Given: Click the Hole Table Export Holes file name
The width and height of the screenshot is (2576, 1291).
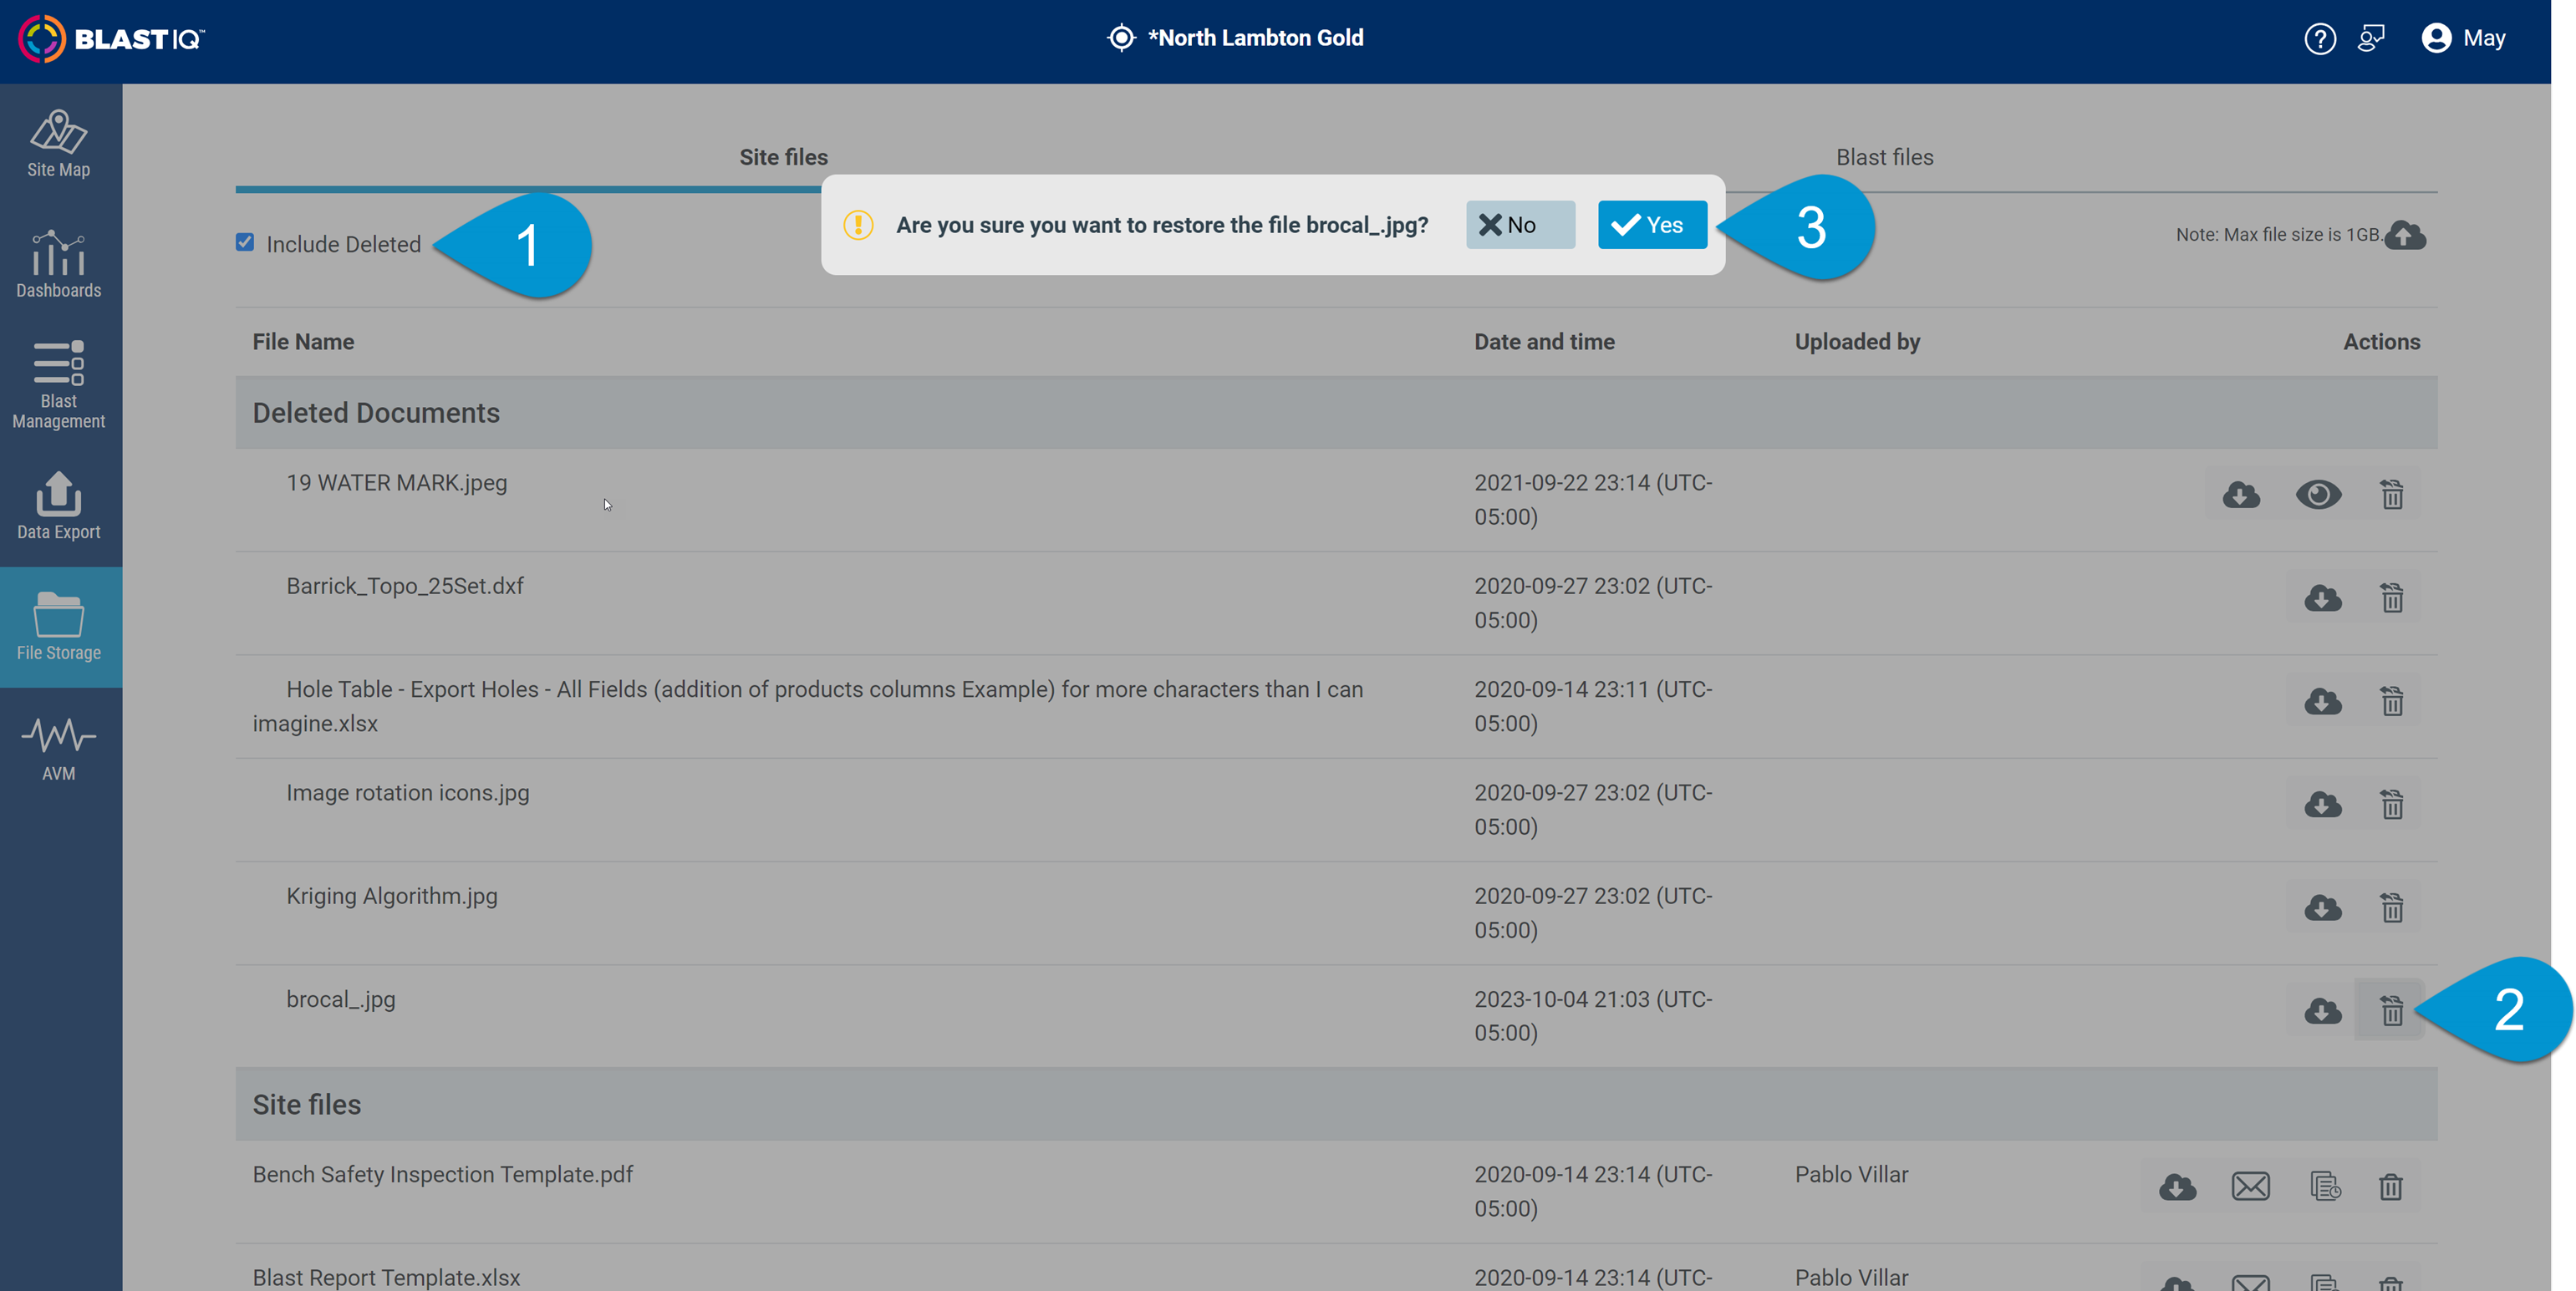Looking at the screenshot, I should tap(808, 707).
